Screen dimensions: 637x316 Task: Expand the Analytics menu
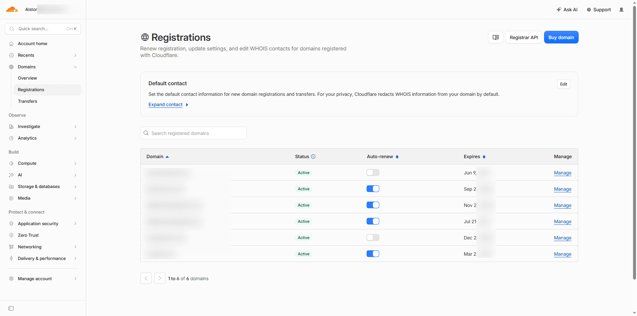point(43,138)
